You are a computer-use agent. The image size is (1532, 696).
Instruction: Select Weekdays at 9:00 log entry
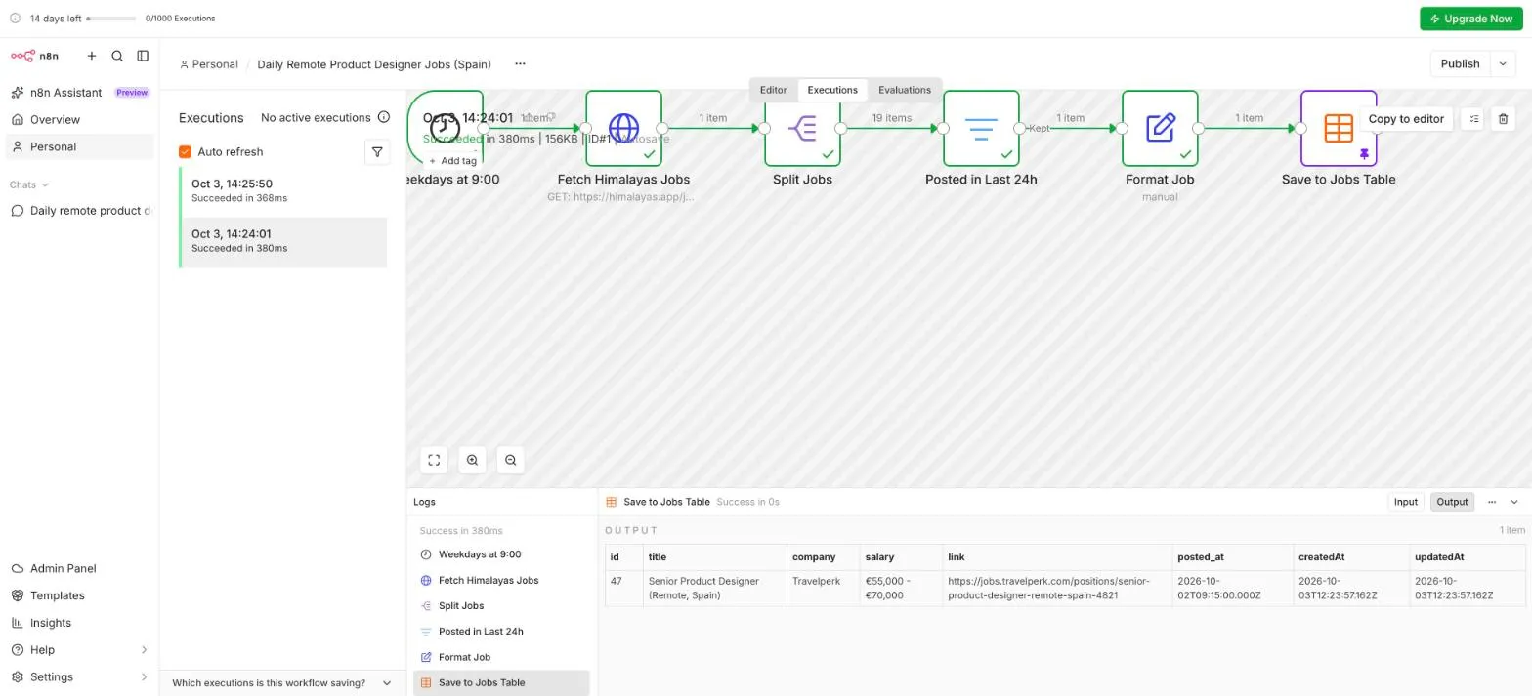coord(501,554)
